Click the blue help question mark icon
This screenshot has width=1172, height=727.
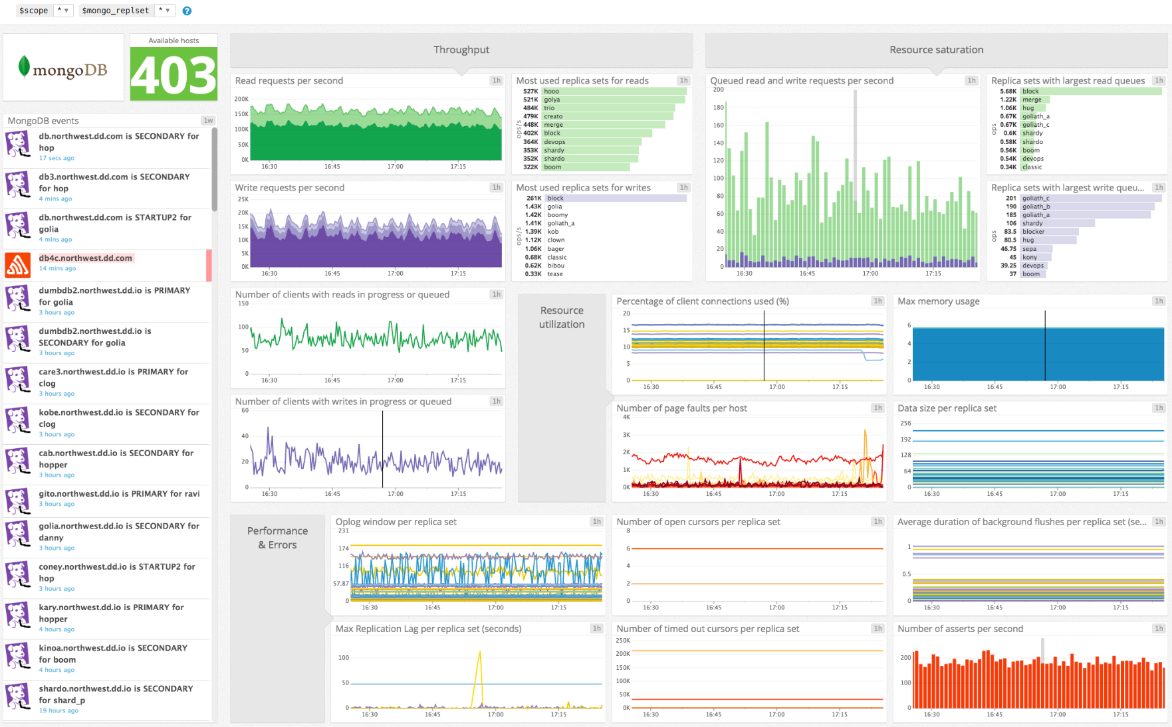click(x=186, y=10)
